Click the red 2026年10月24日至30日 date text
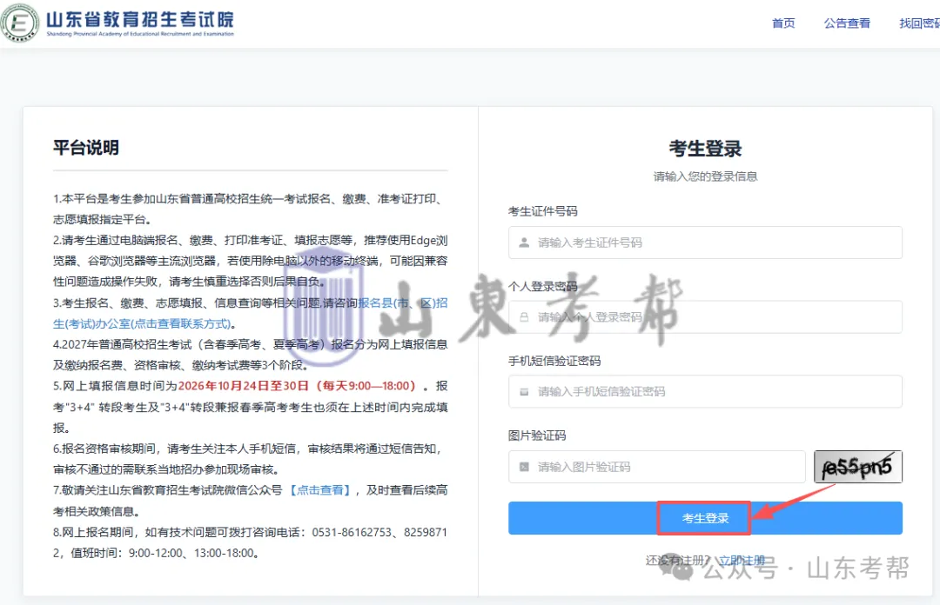The image size is (940, 605). tap(244, 386)
